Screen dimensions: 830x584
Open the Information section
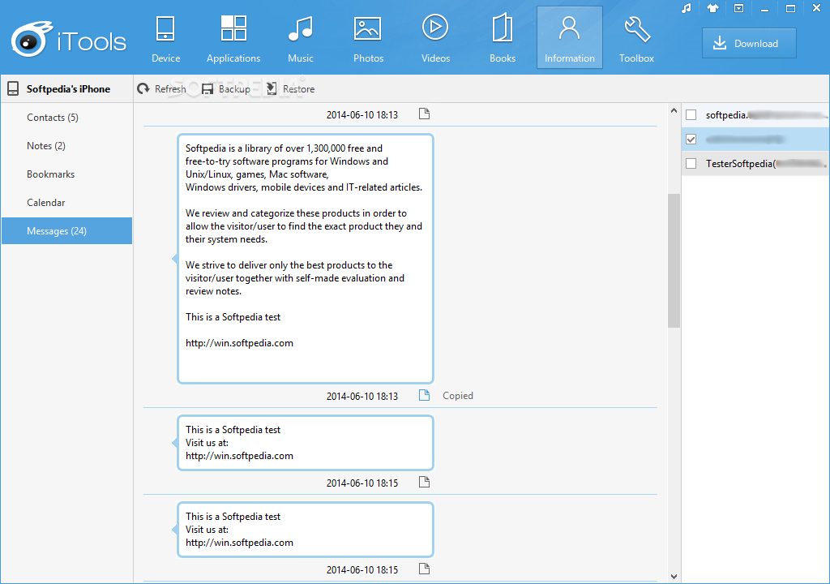(570, 37)
